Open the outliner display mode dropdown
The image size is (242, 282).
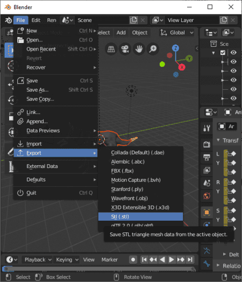point(228,32)
